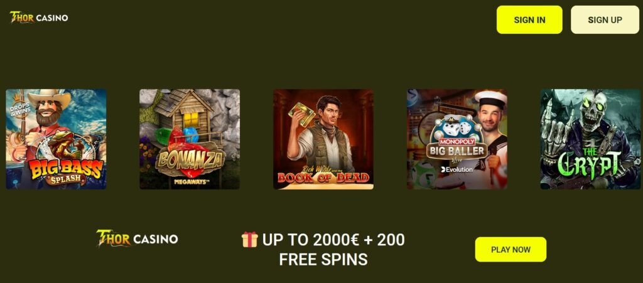Launch the Book of Dead game
Screen dimensions: 643x283
tap(323, 139)
